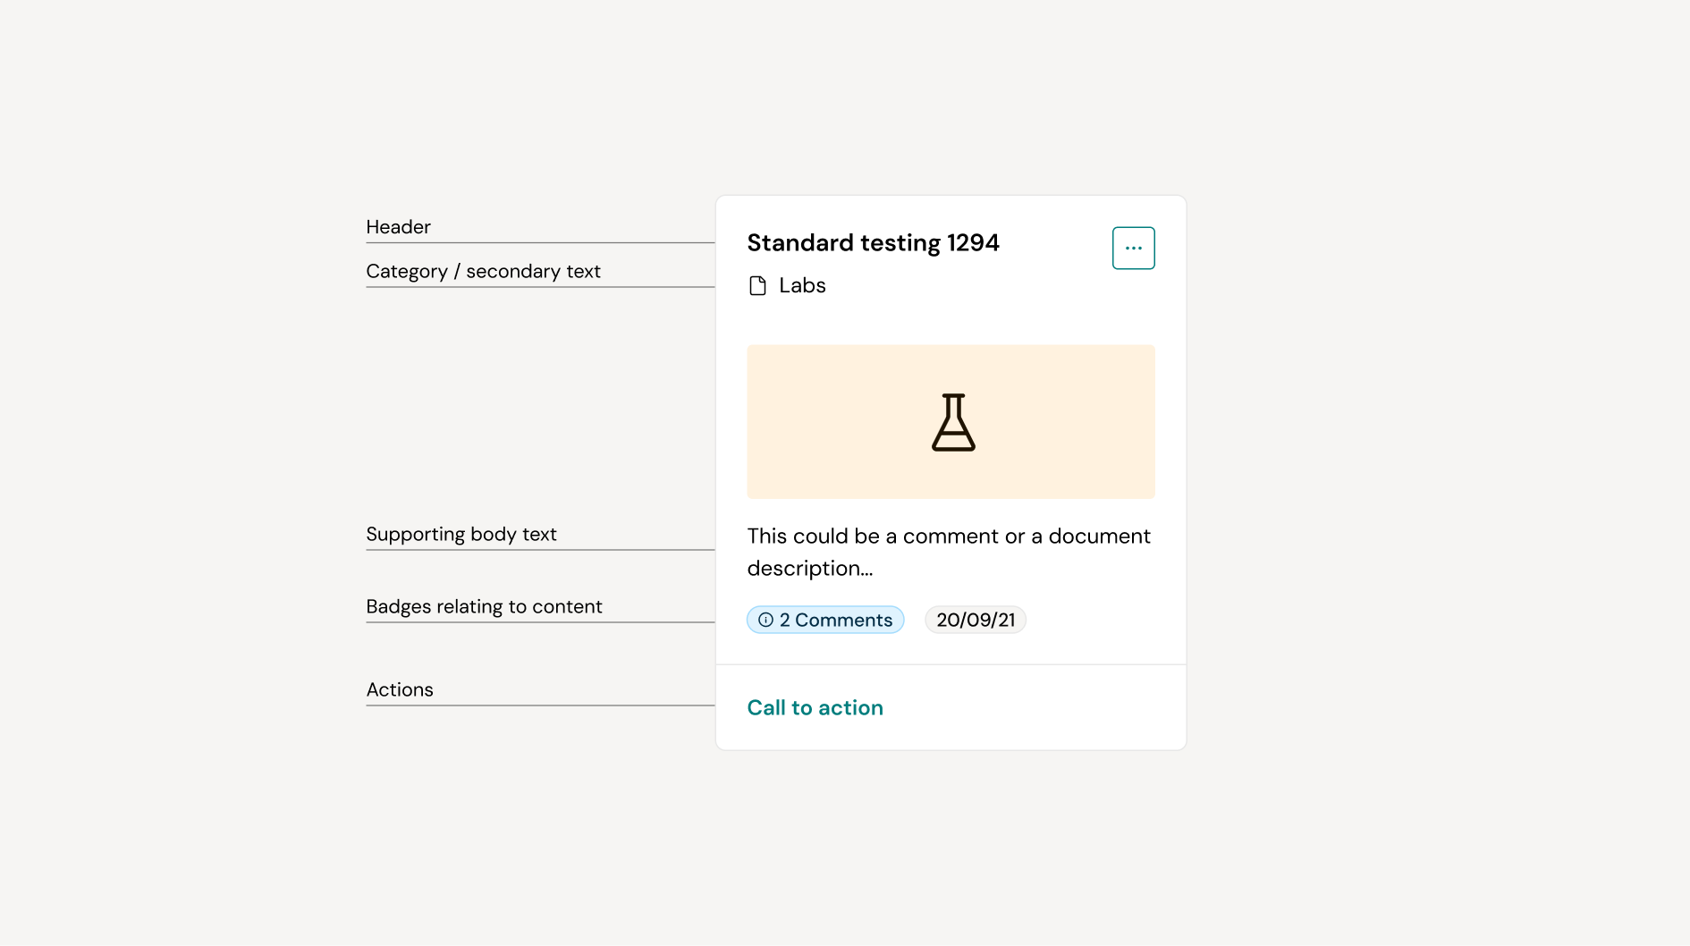Click the circled info symbol in the comment pill
Image resolution: width=1690 pixels, height=946 pixels.
click(x=765, y=619)
